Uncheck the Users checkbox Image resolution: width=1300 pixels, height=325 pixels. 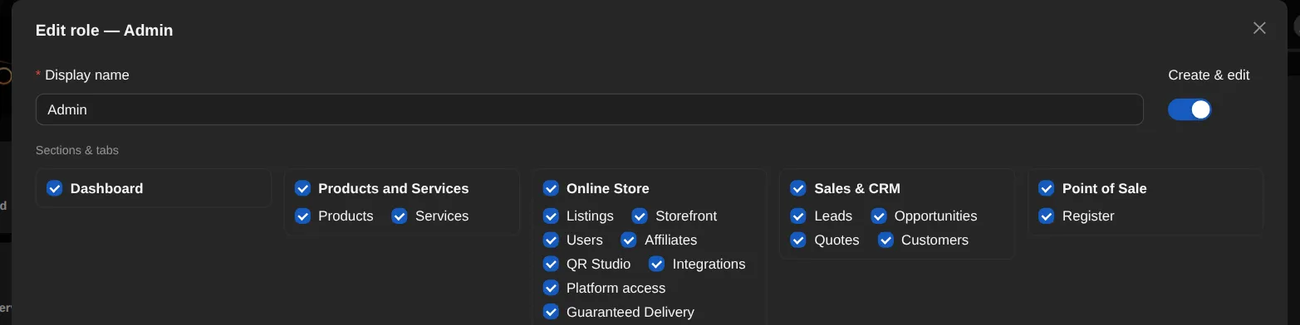point(551,240)
